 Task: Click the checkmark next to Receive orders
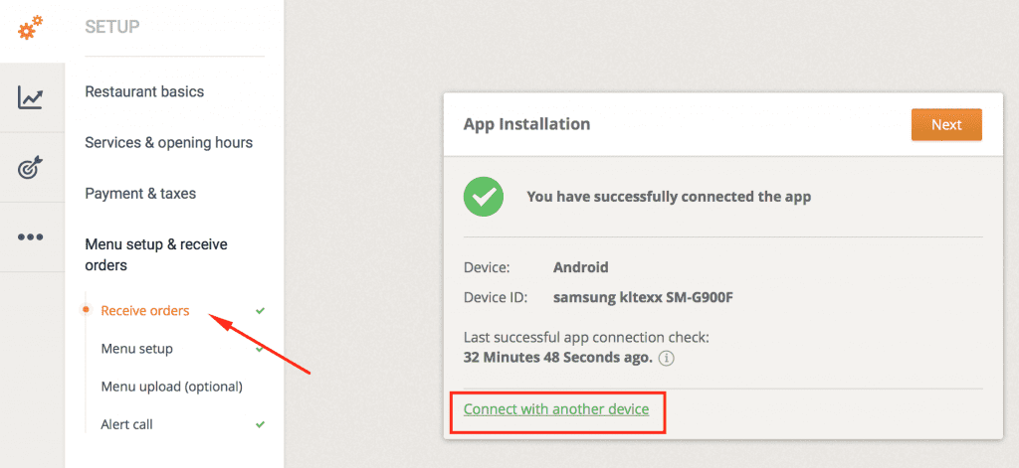[x=260, y=311]
